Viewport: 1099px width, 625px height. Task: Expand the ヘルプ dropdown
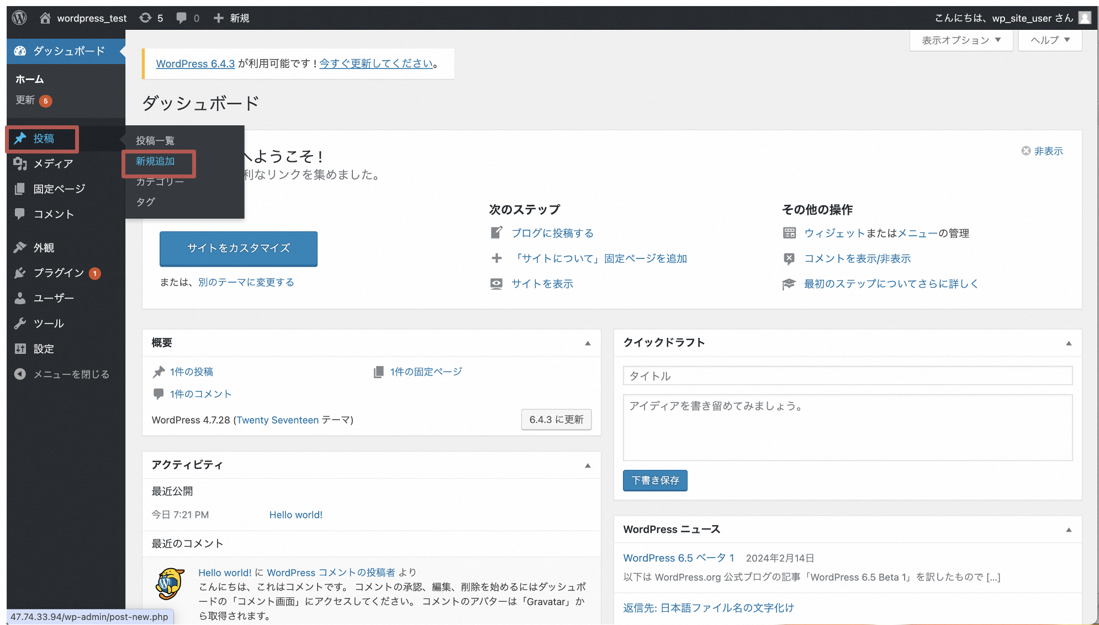pyautogui.click(x=1049, y=40)
